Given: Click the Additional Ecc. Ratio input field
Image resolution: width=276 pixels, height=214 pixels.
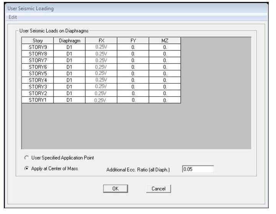Looking at the screenshot, I should point(198,169).
